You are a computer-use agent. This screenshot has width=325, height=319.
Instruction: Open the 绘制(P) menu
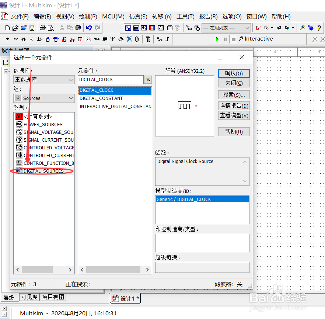click(x=88, y=17)
